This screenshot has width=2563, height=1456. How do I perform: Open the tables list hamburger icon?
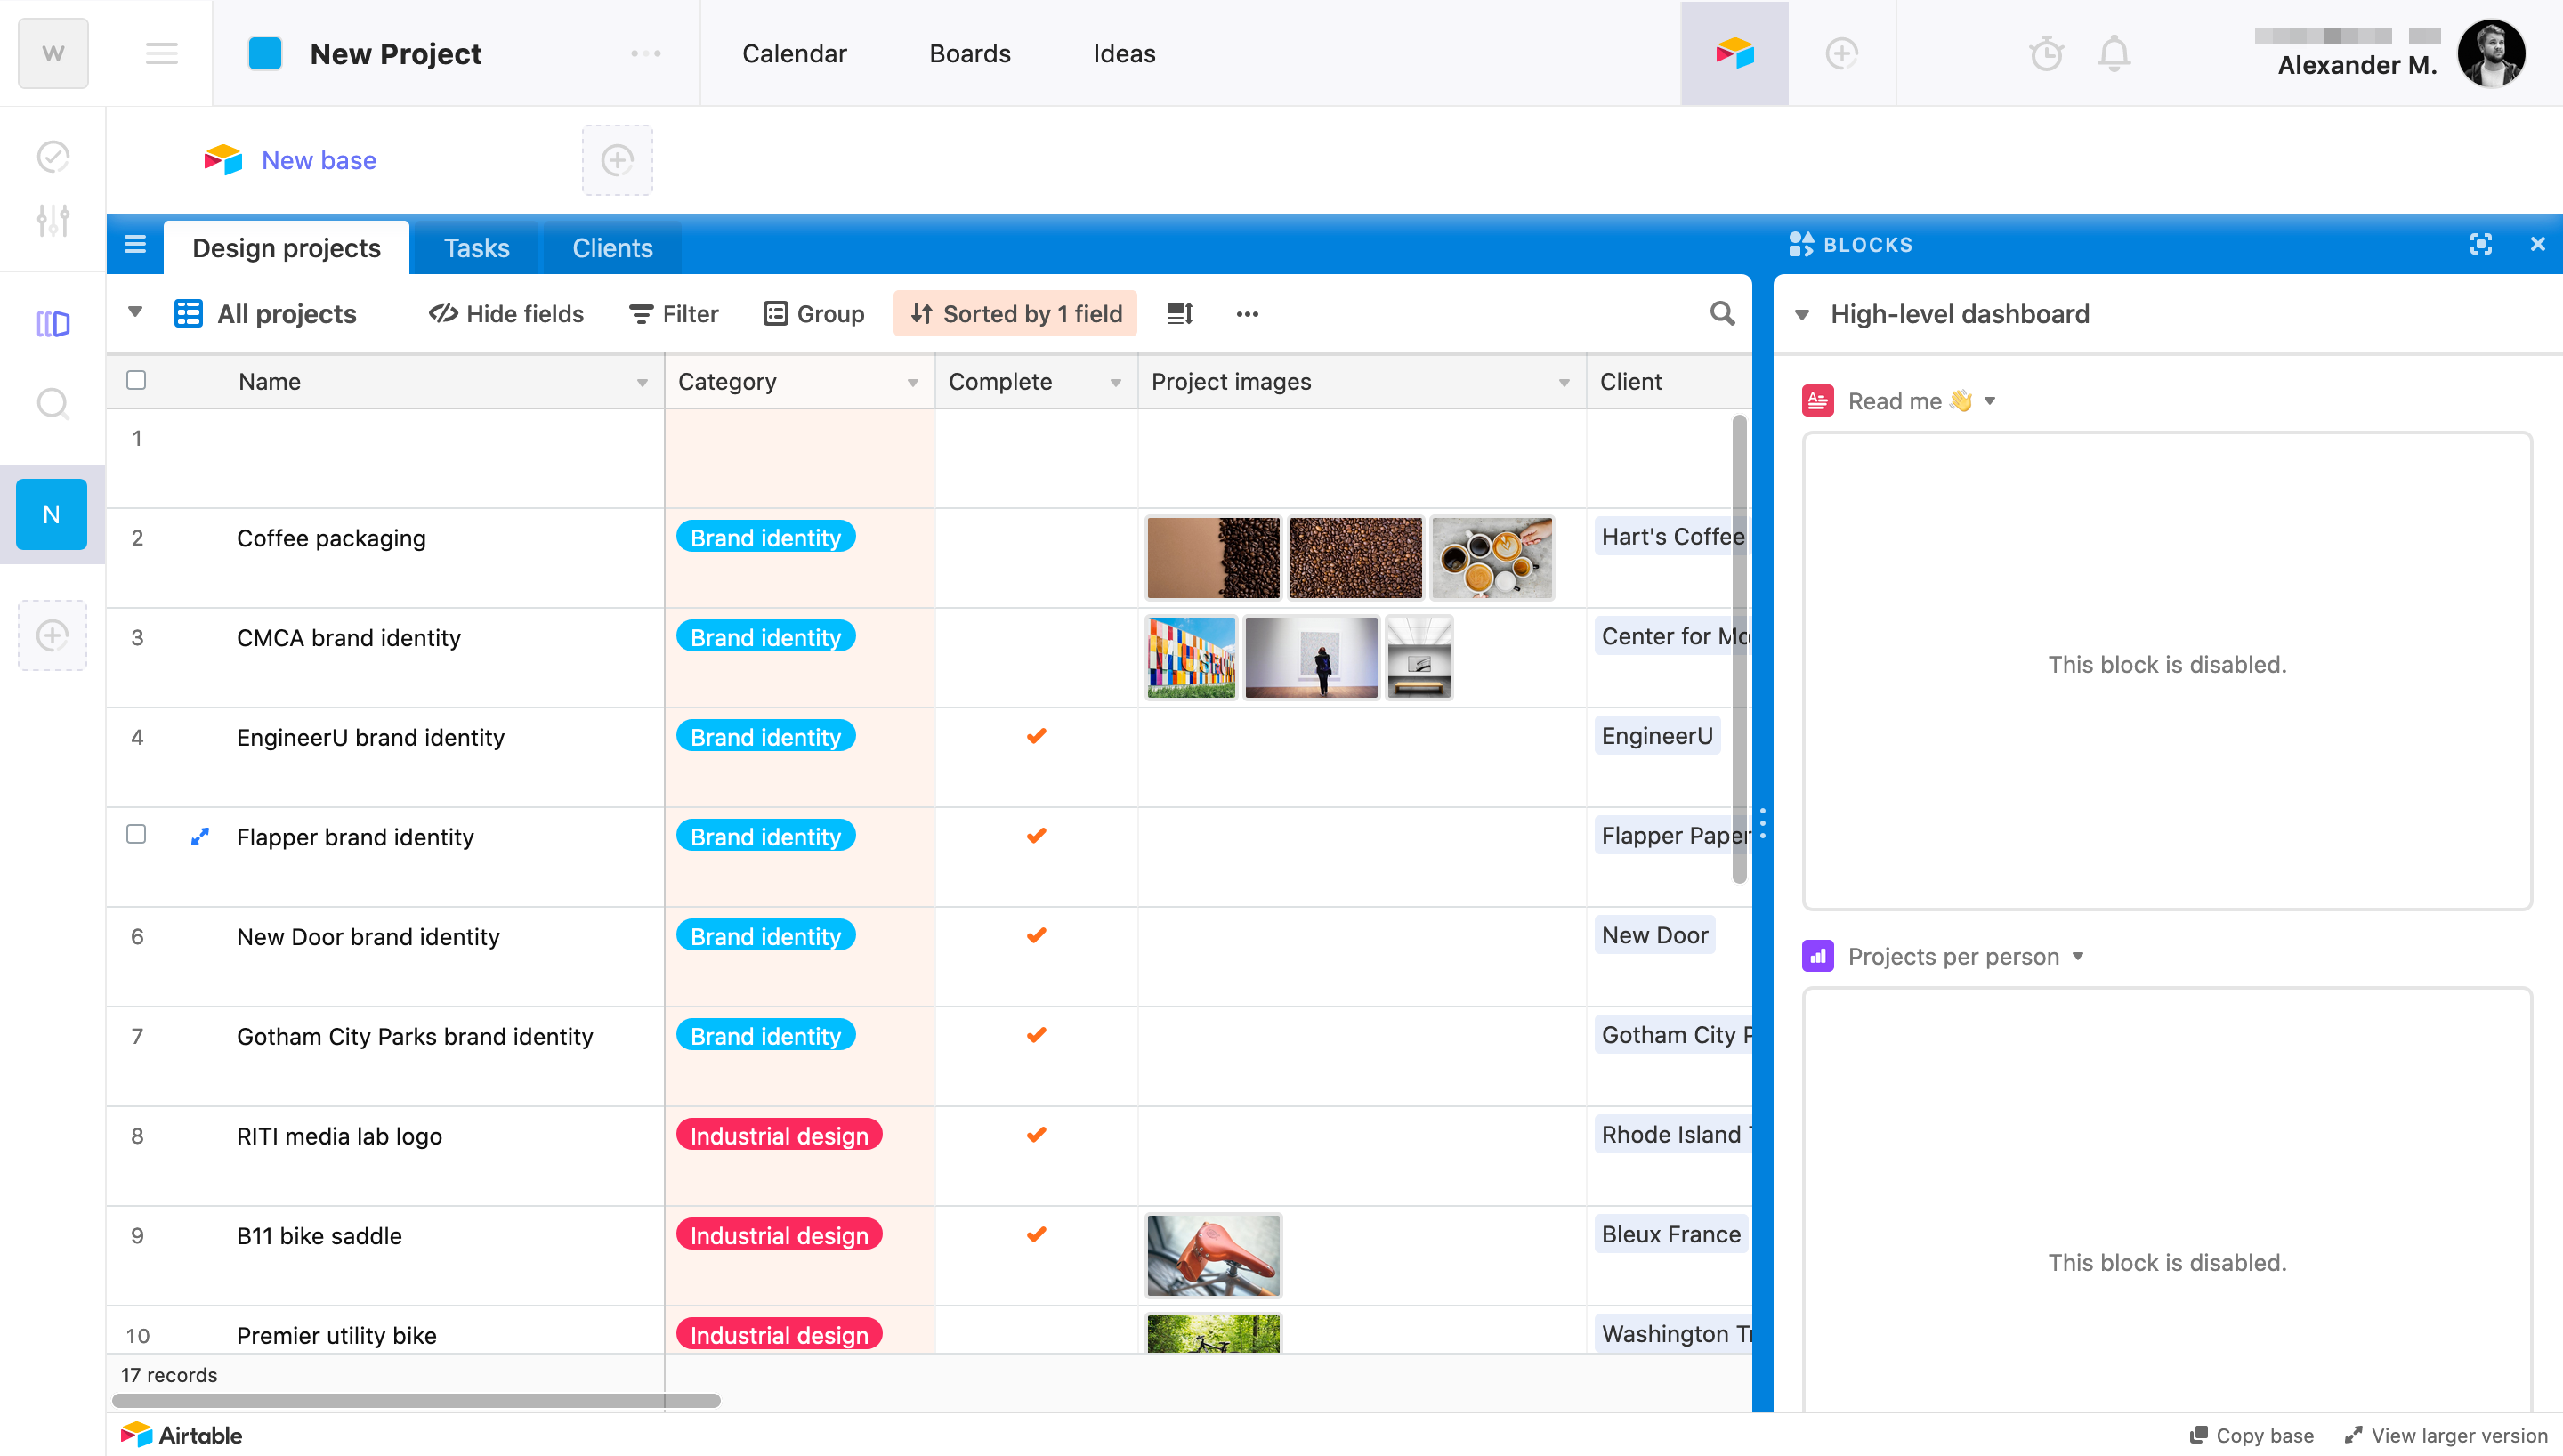(135, 245)
